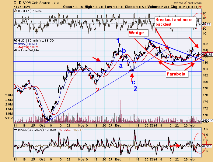This screenshot has height=162, width=213.
Task: Click the SPDR Gold Shares NYSE name
Action: point(41,3)
